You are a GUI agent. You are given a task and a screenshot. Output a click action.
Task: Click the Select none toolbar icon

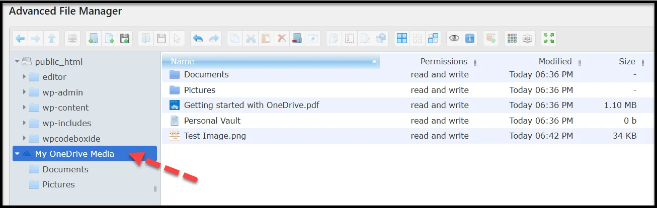(x=418, y=38)
